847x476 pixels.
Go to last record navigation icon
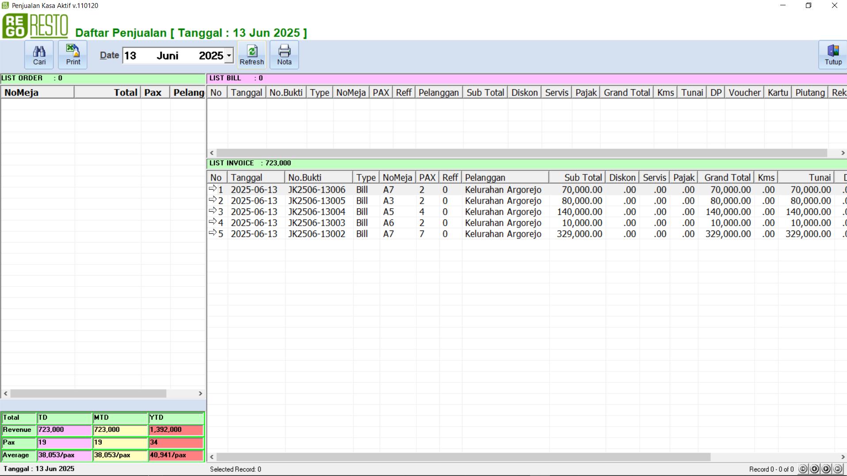tap(838, 469)
